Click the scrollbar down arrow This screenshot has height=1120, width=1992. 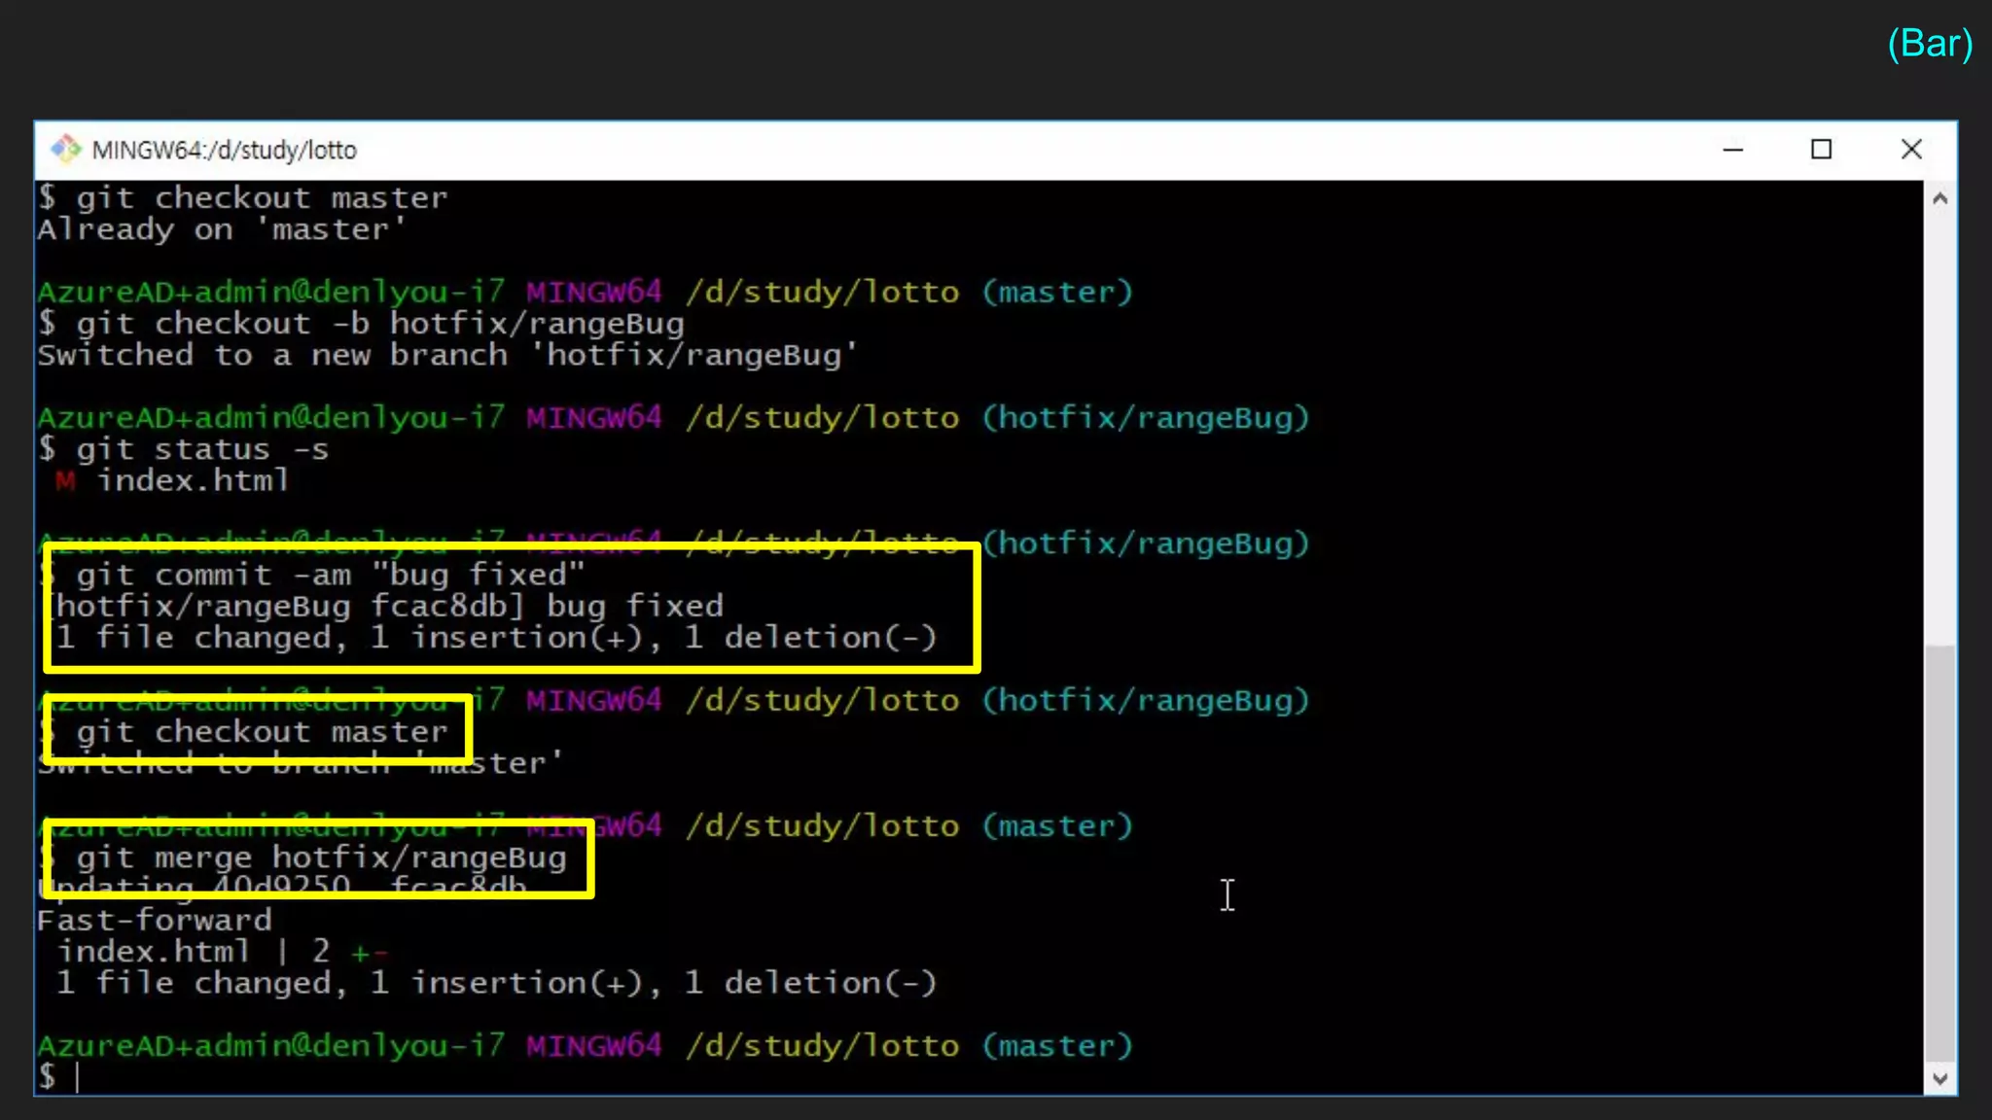(1939, 1077)
